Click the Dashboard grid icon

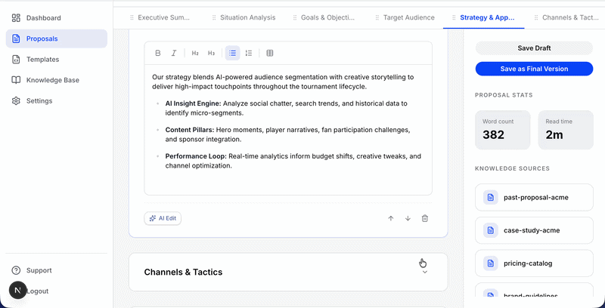coord(16,17)
